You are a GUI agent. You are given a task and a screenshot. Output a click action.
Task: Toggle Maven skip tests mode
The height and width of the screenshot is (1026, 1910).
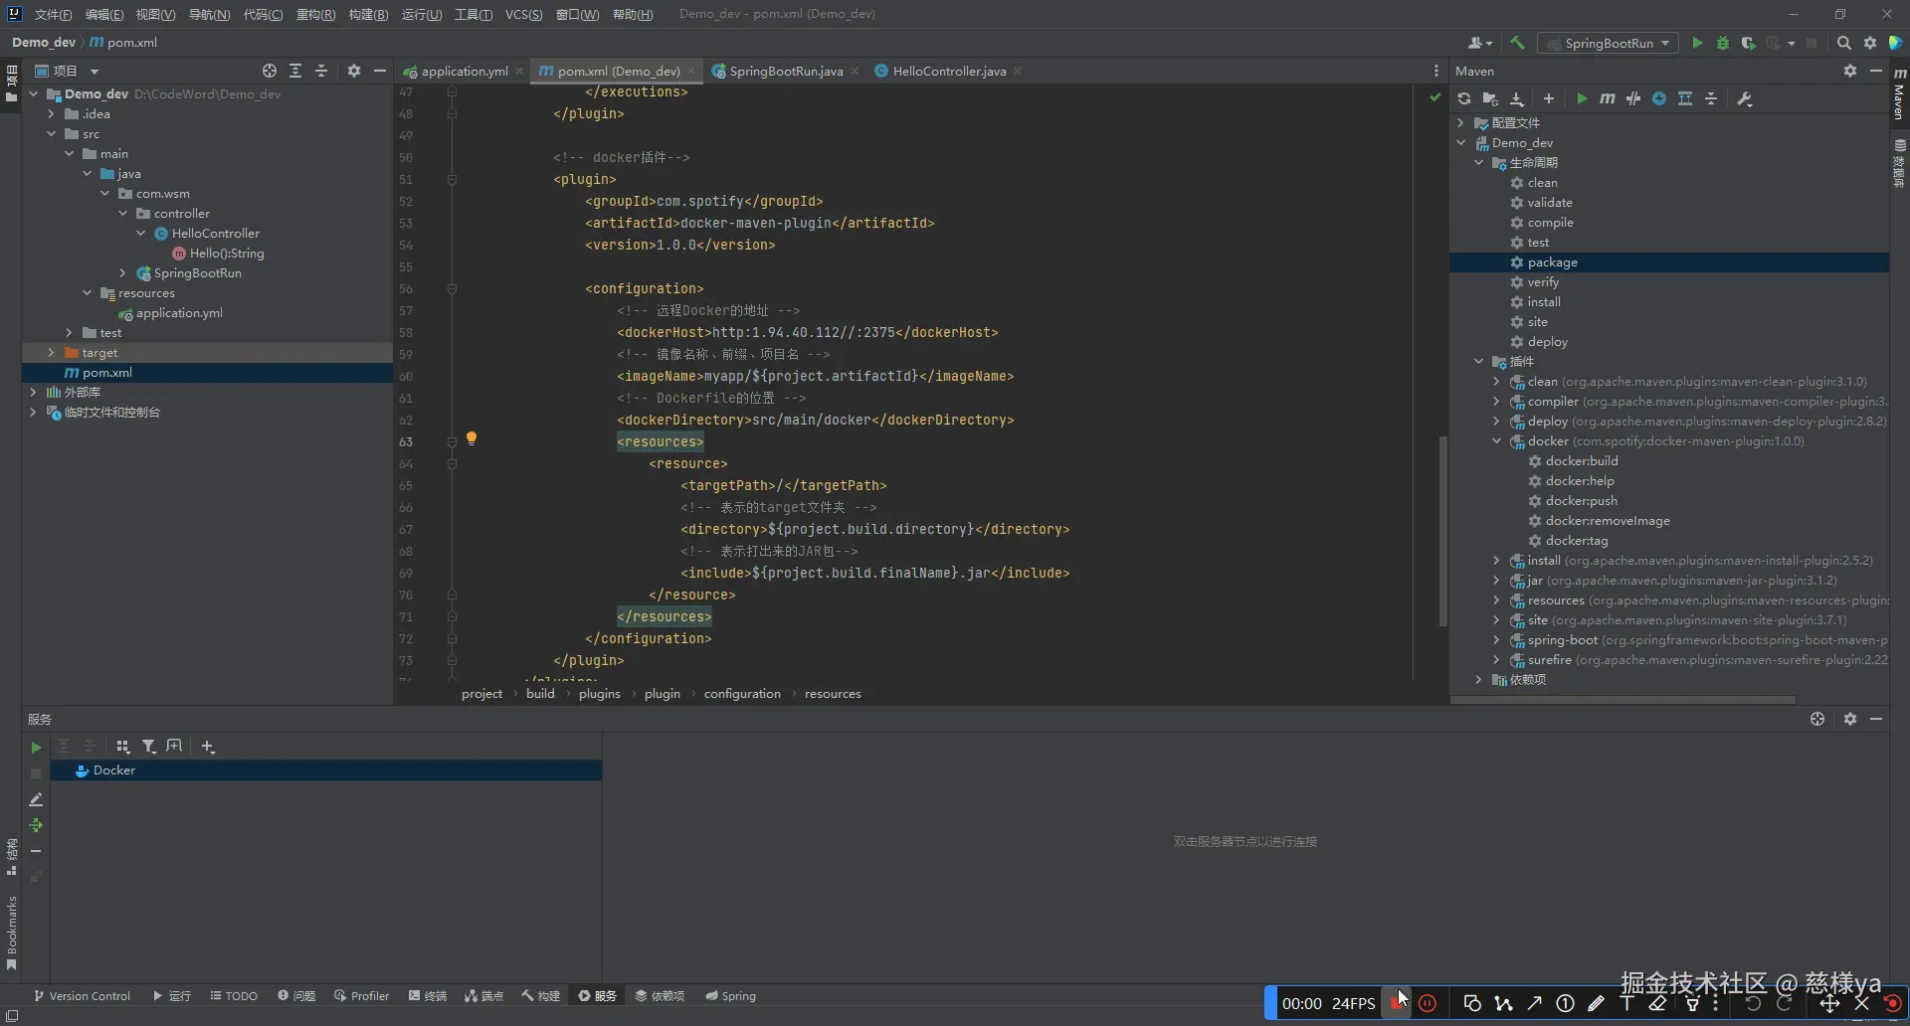pyautogui.click(x=1659, y=98)
